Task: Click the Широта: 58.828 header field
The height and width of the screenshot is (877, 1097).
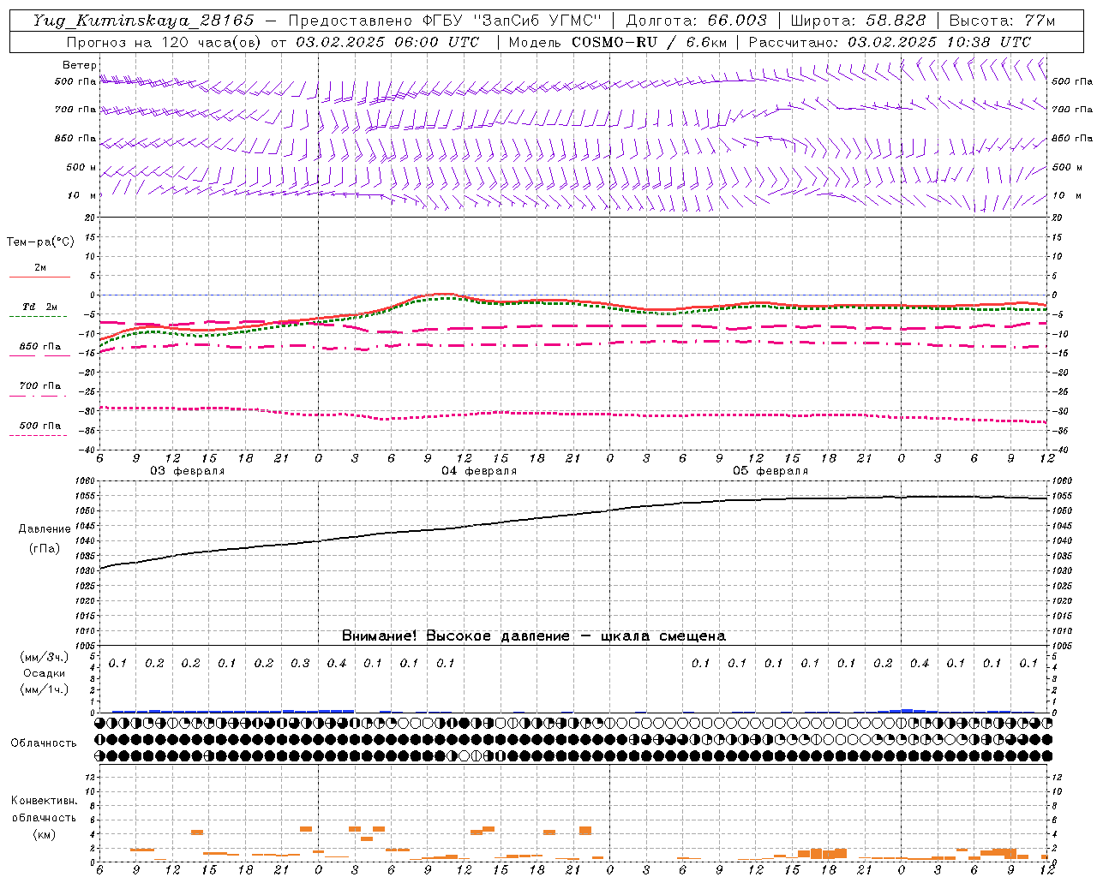Action: tap(858, 21)
